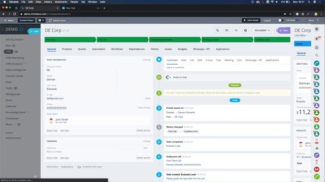The width and height of the screenshot is (325, 182).
Task: Select the Call activity tab
Action: (192, 60)
